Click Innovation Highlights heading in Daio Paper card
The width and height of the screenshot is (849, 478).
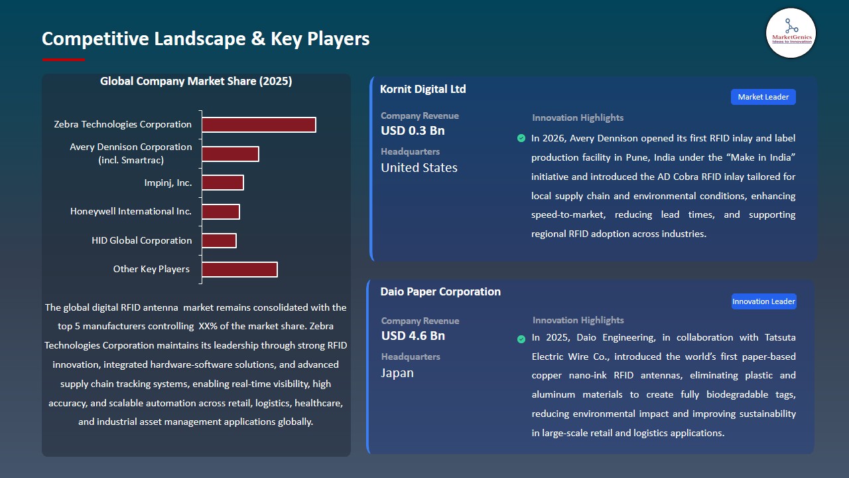pyautogui.click(x=578, y=320)
